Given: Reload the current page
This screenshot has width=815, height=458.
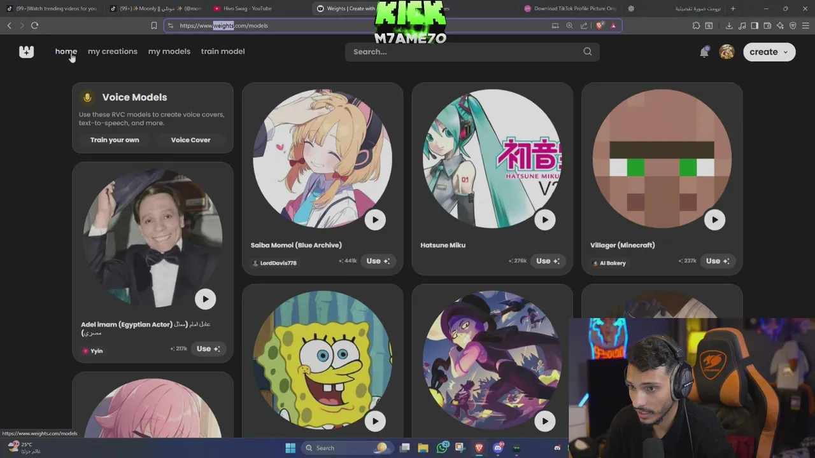Looking at the screenshot, I should tap(34, 25).
